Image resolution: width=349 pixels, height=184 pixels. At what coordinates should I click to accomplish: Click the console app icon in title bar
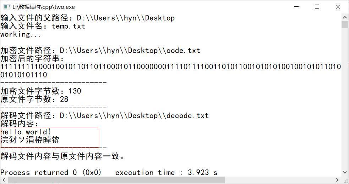click(6, 7)
